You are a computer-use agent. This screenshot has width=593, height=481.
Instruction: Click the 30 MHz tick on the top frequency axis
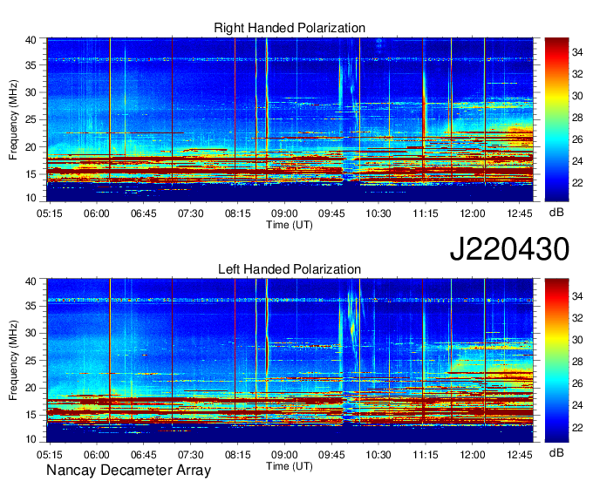31,92
